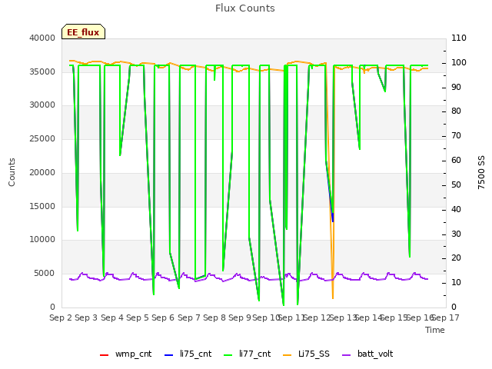Click the 30 right axis label
The width and height of the screenshot is (492, 369).
coord(456,234)
